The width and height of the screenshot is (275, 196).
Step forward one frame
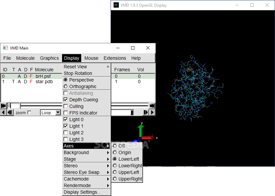tap(146, 113)
